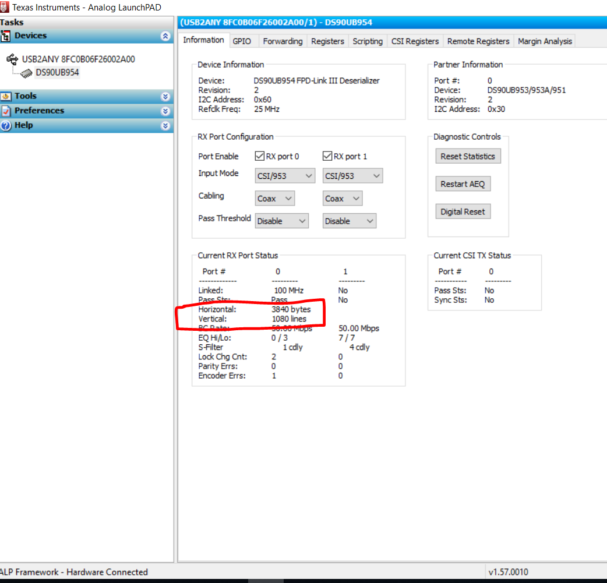Click the Tools panel icon
Screen dimensions: 607x583
[6, 96]
